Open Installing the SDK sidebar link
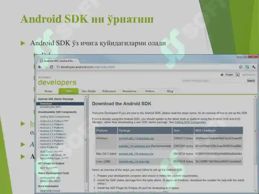Viewport: 259px width, 194px height. (50, 107)
